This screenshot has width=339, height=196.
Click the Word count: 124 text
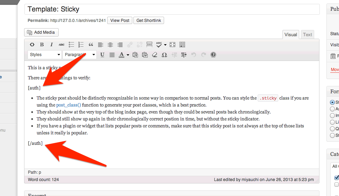pos(43,180)
